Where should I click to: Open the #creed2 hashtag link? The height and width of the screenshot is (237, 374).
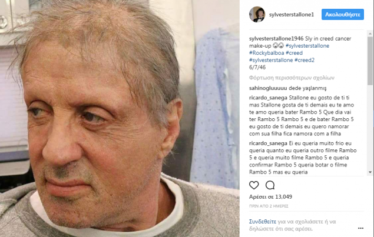click(x=305, y=60)
